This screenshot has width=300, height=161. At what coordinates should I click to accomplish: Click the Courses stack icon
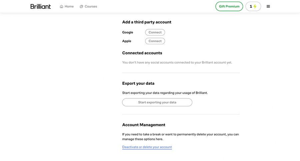(81, 6)
